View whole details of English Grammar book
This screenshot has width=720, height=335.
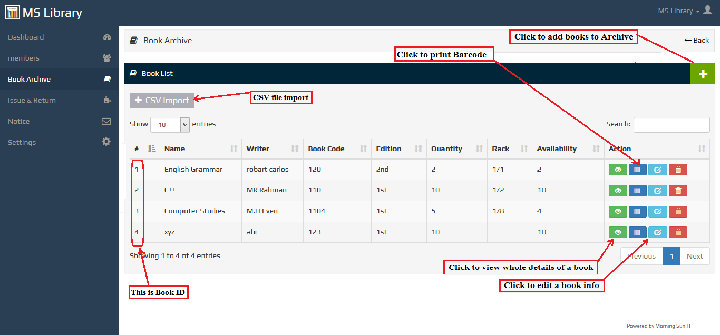pos(617,169)
